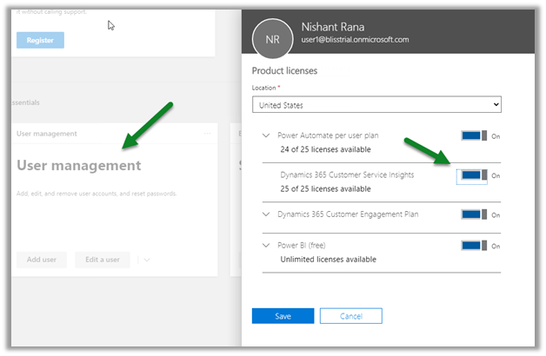Disable Dynamics 365 Customer Service Insights license

point(474,175)
